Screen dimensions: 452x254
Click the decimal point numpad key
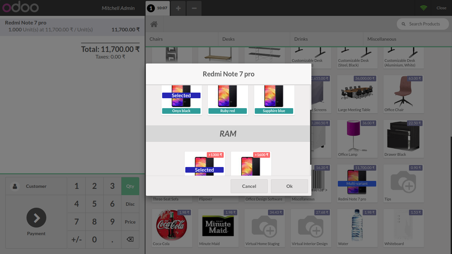[x=112, y=239]
